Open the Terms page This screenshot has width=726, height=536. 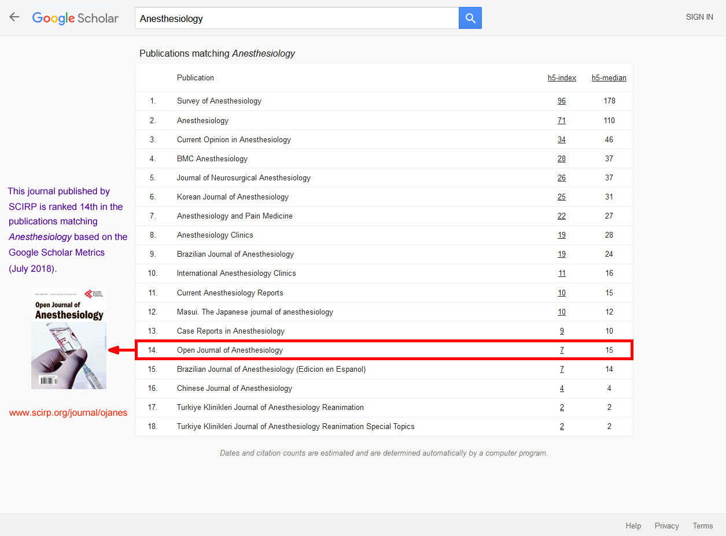click(x=702, y=526)
